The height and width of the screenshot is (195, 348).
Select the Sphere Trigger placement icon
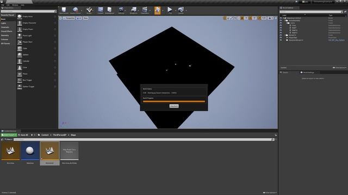click(x=20, y=87)
